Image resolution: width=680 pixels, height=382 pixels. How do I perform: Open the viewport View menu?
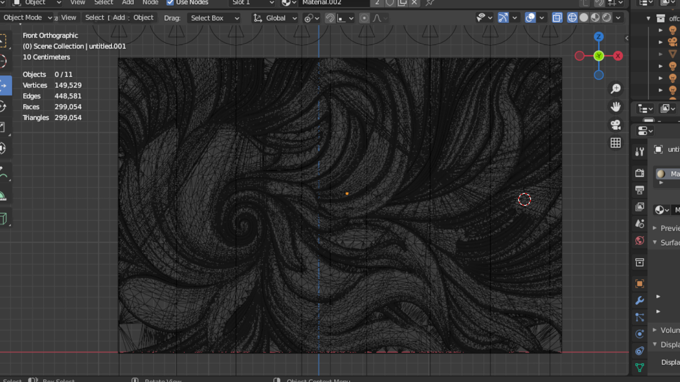pyautogui.click(x=68, y=18)
